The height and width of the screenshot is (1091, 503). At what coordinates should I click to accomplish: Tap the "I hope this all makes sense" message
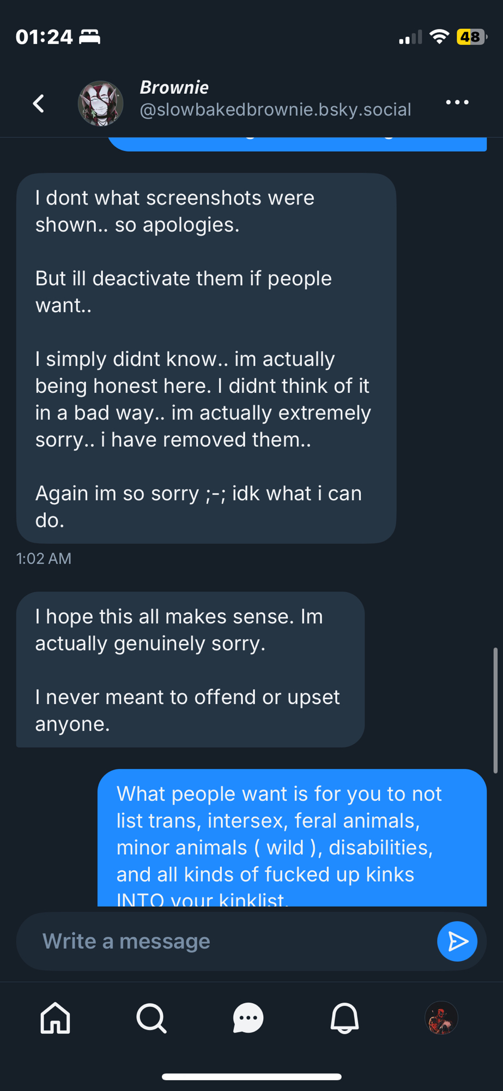[x=190, y=669]
